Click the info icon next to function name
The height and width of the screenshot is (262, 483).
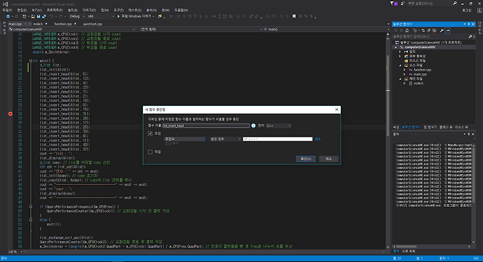(x=254, y=125)
